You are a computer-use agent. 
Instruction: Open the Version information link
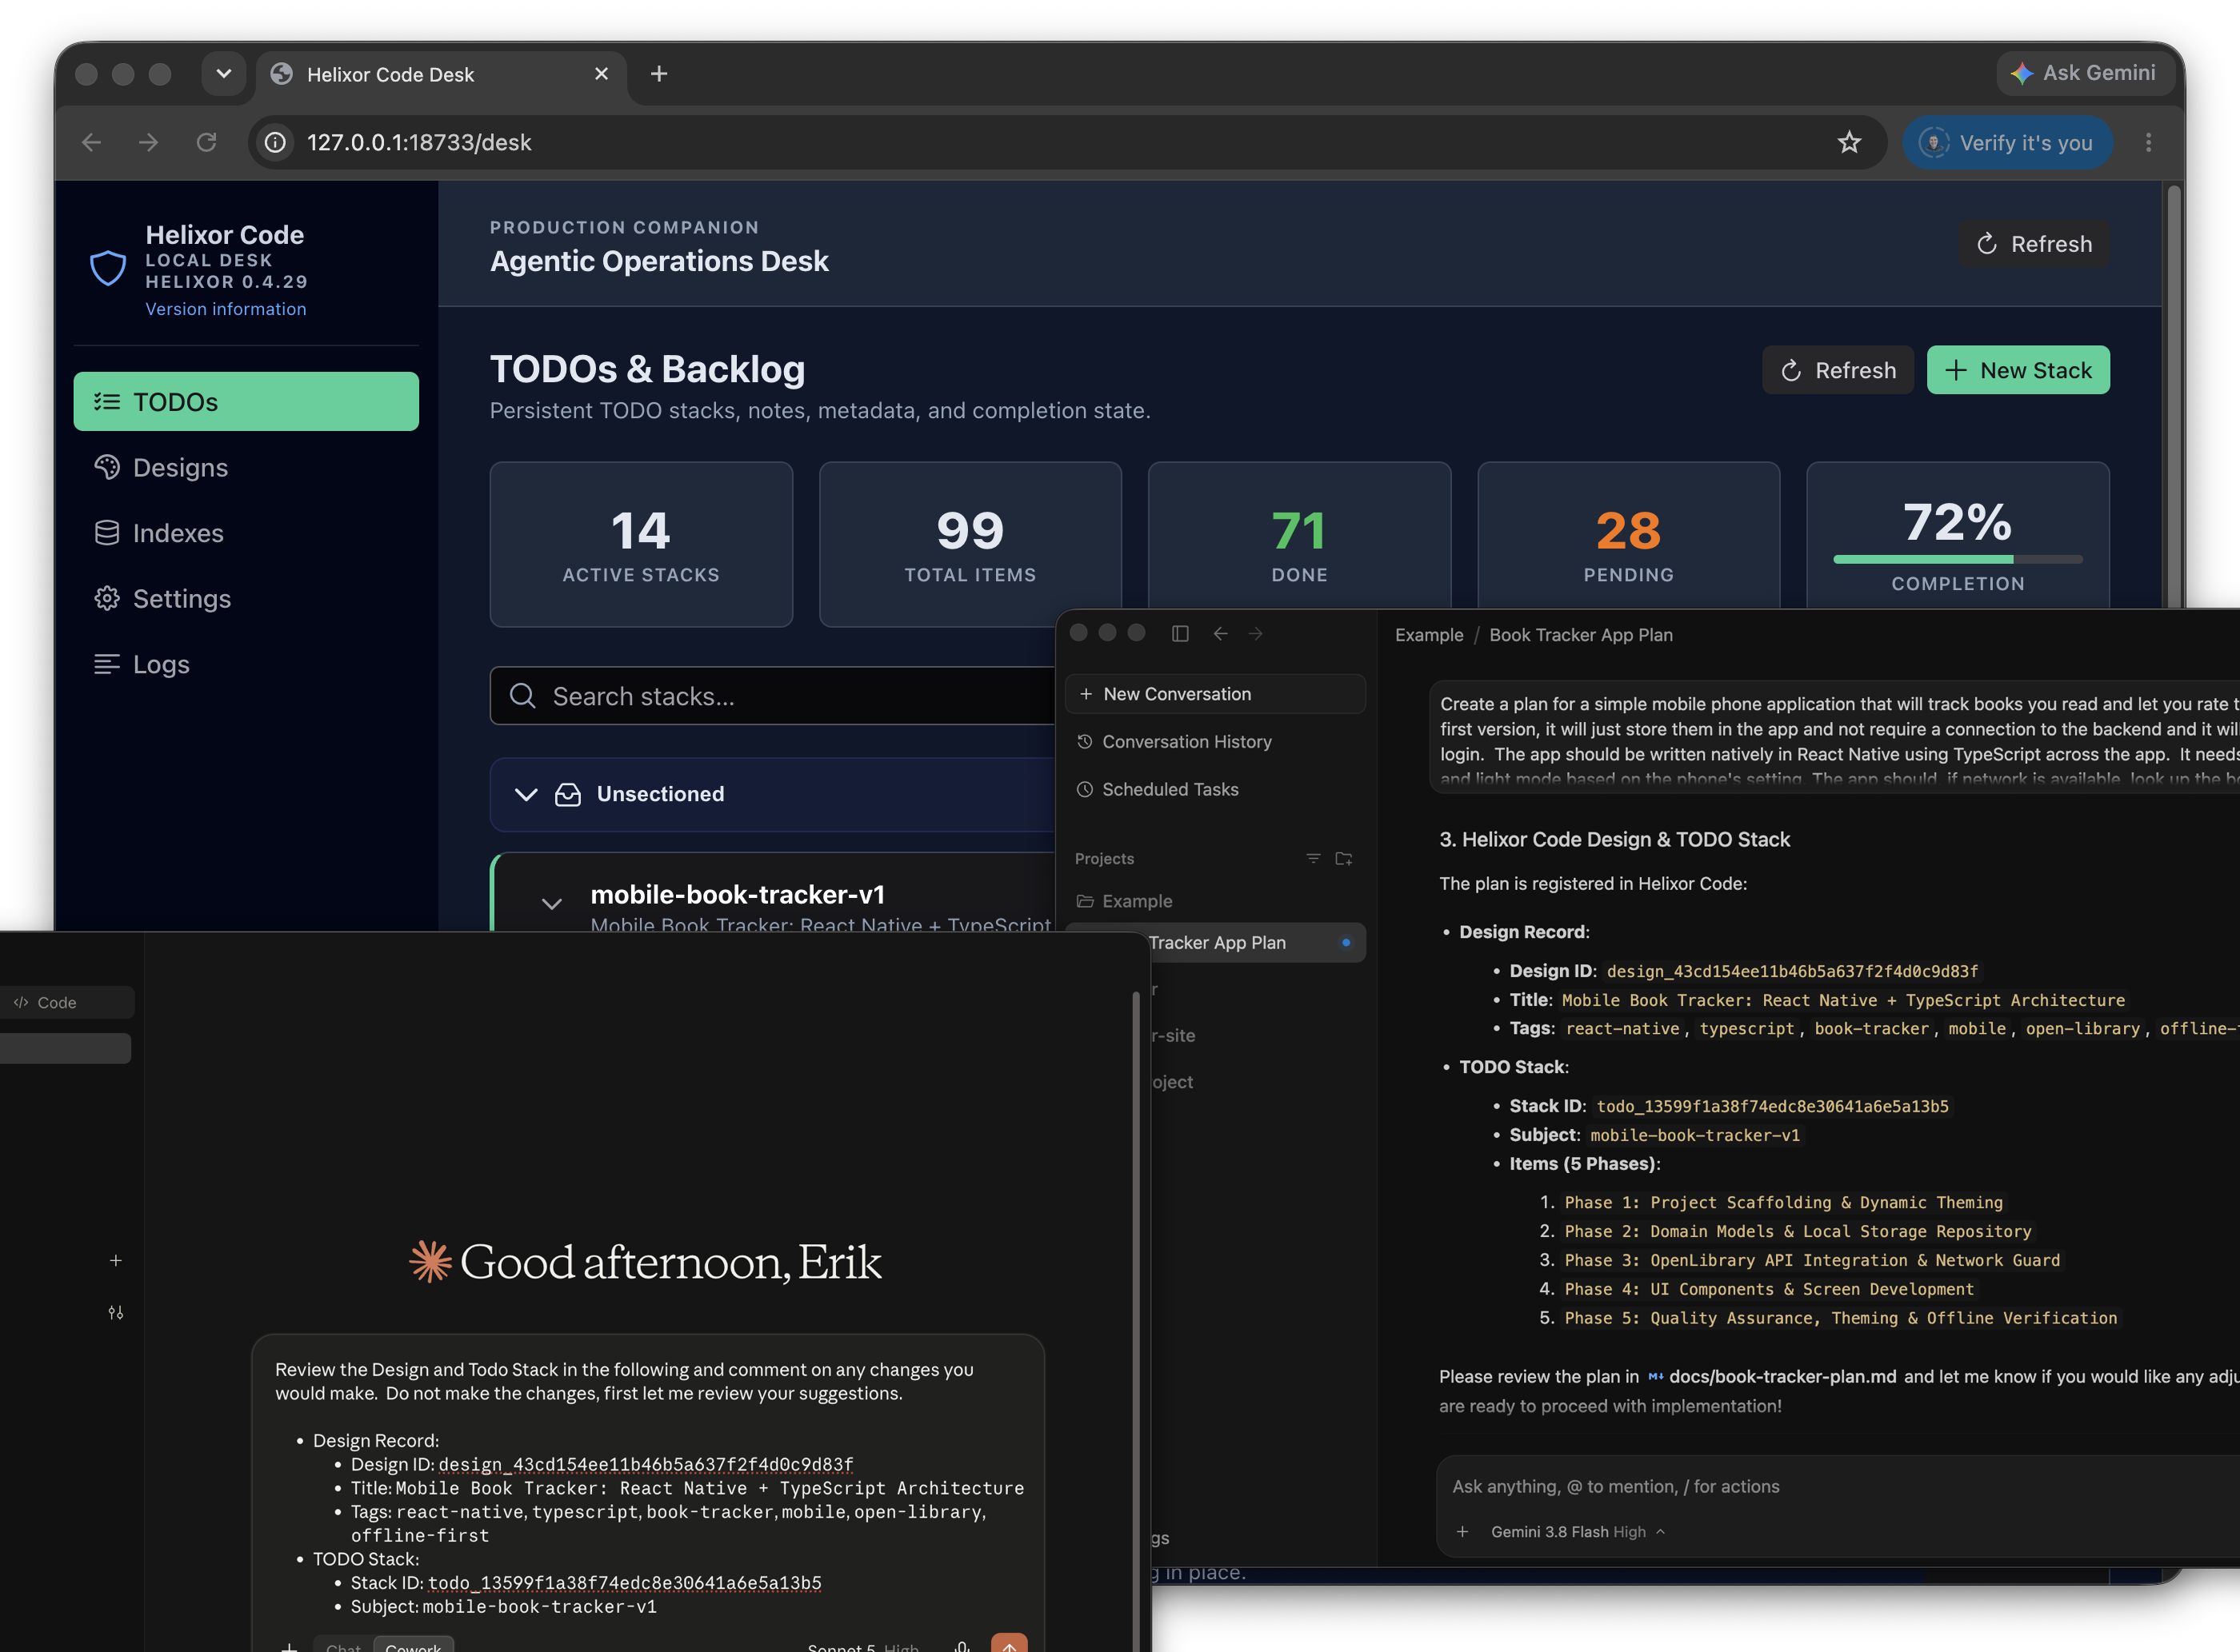click(226, 309)
